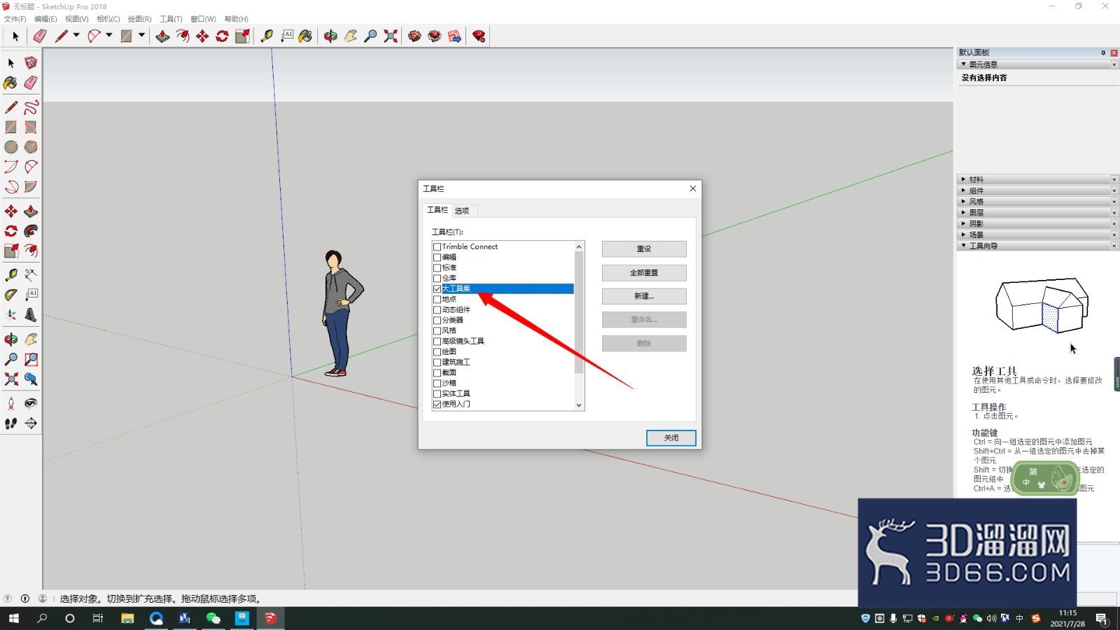Image resolution: width=1120 pixels, height=630 pixels.
Task: Open the Rectangle tool dropdown arrow
Action: tap(141, 36)
